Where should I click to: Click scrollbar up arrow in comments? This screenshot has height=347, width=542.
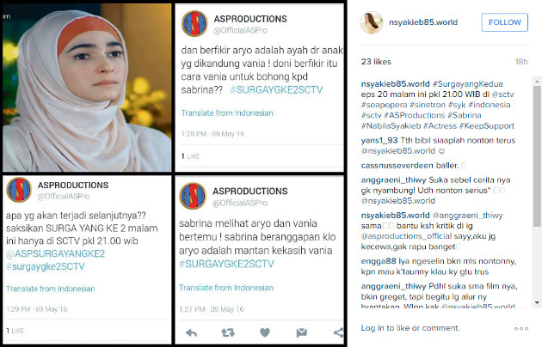pyautogui.click(x=537, y=82)
